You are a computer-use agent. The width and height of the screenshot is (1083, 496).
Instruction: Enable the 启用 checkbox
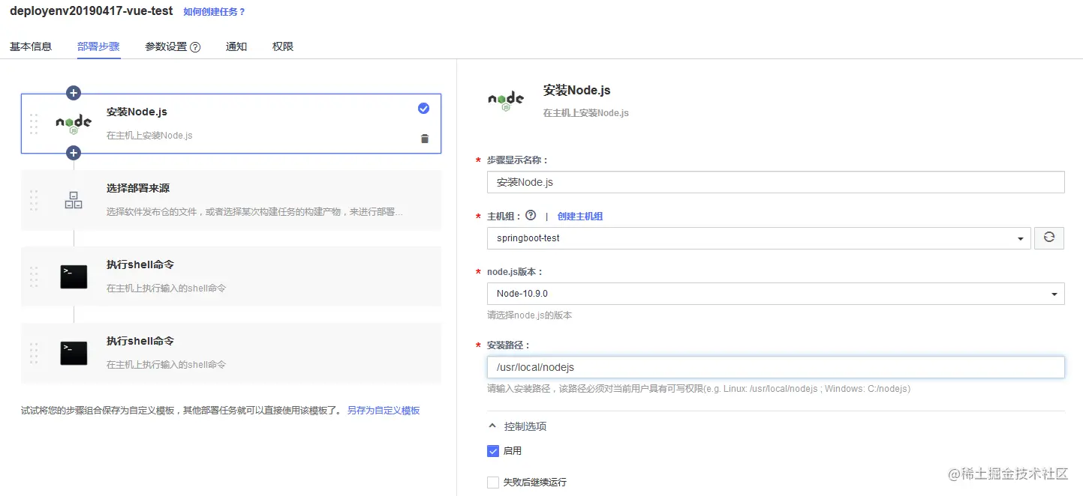[x=493, y=450]
